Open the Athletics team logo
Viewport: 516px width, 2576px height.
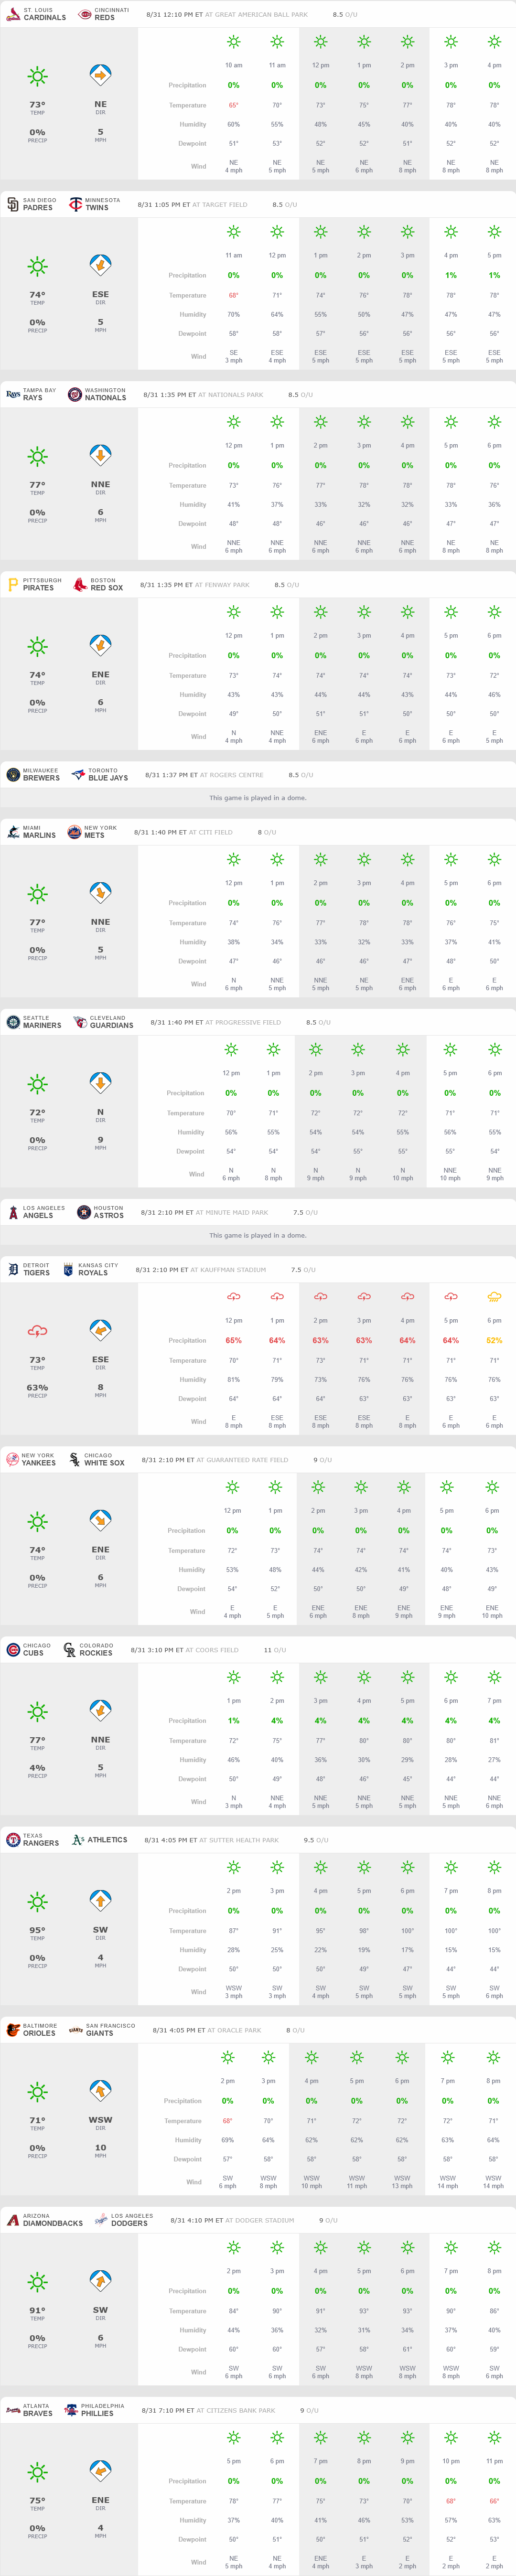[x=77, y=1839]
